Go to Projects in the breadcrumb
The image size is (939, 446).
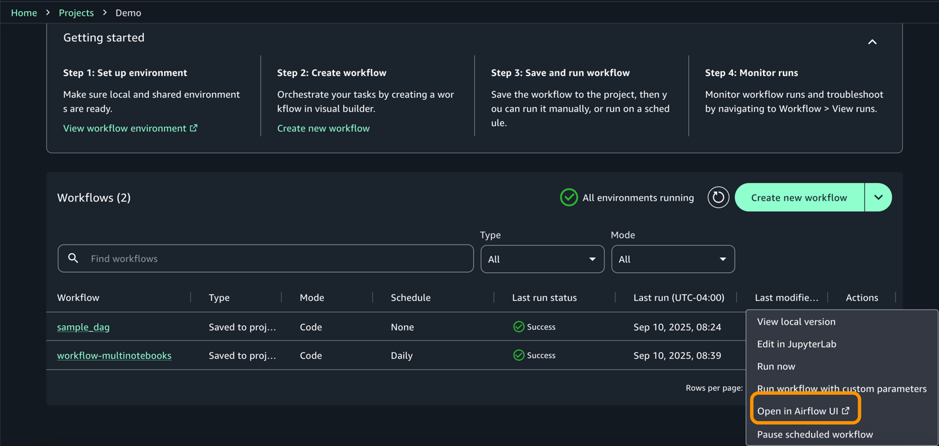click(x=76, y=12)
